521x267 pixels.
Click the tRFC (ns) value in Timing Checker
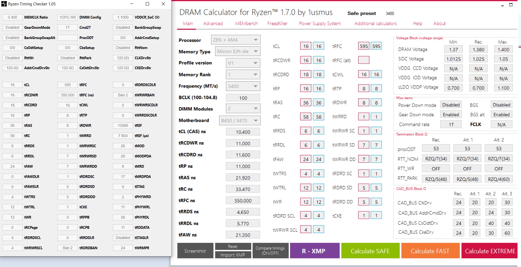(x=67, y=95)
